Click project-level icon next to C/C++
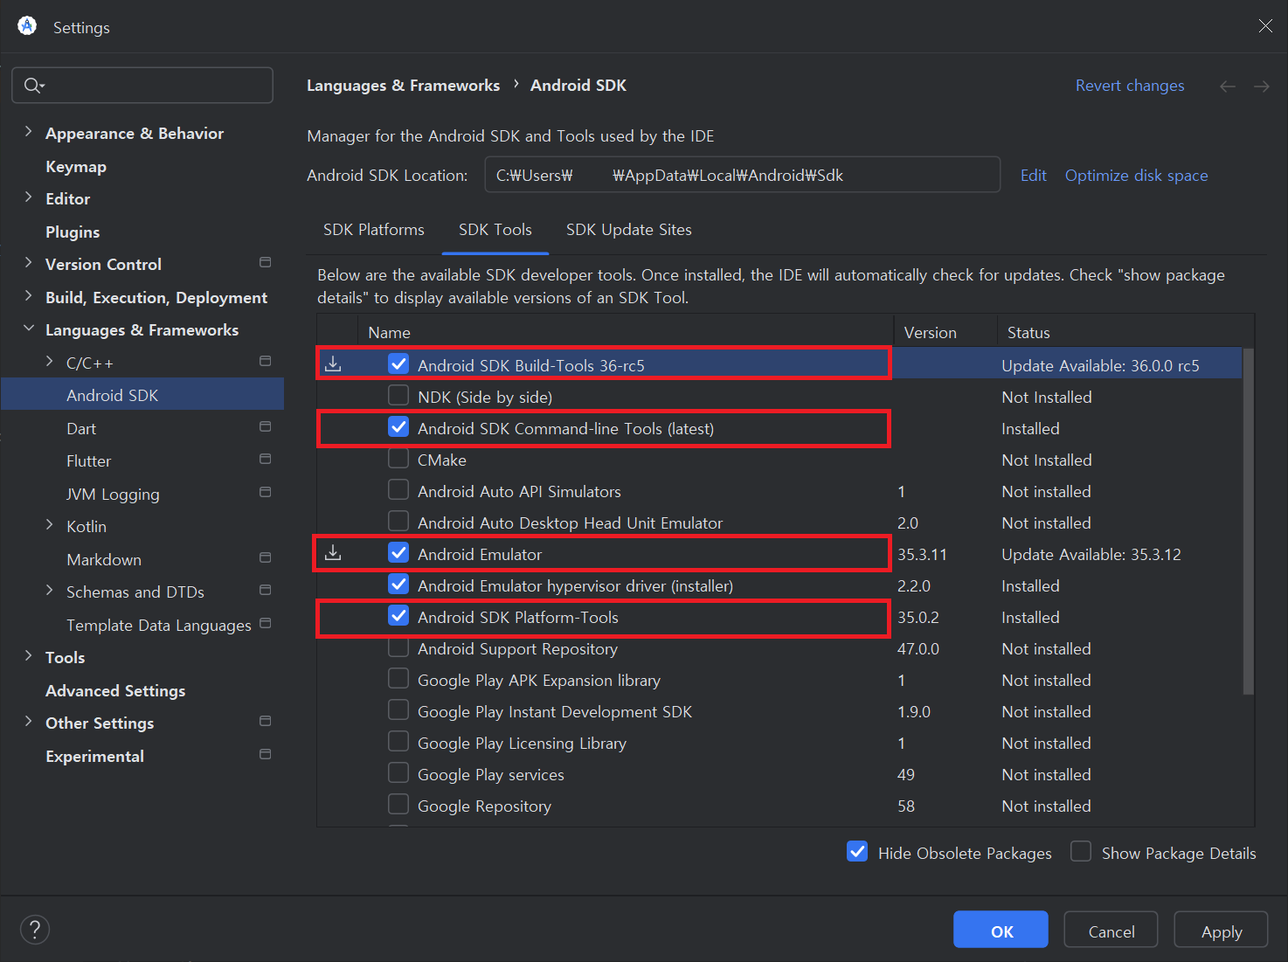The image size is (1288, 962). (x=266, y=361)
